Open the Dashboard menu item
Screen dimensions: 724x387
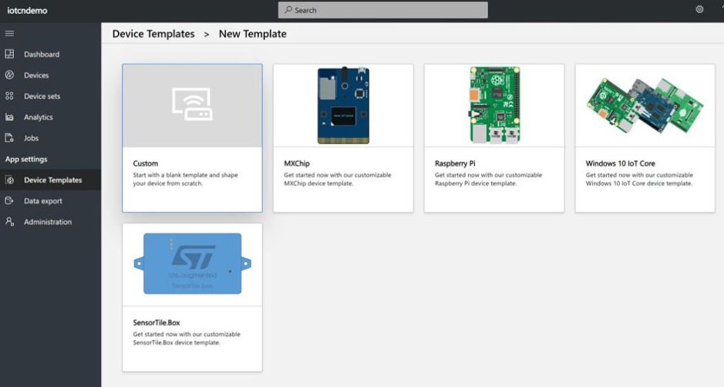(x=42, y=55)
